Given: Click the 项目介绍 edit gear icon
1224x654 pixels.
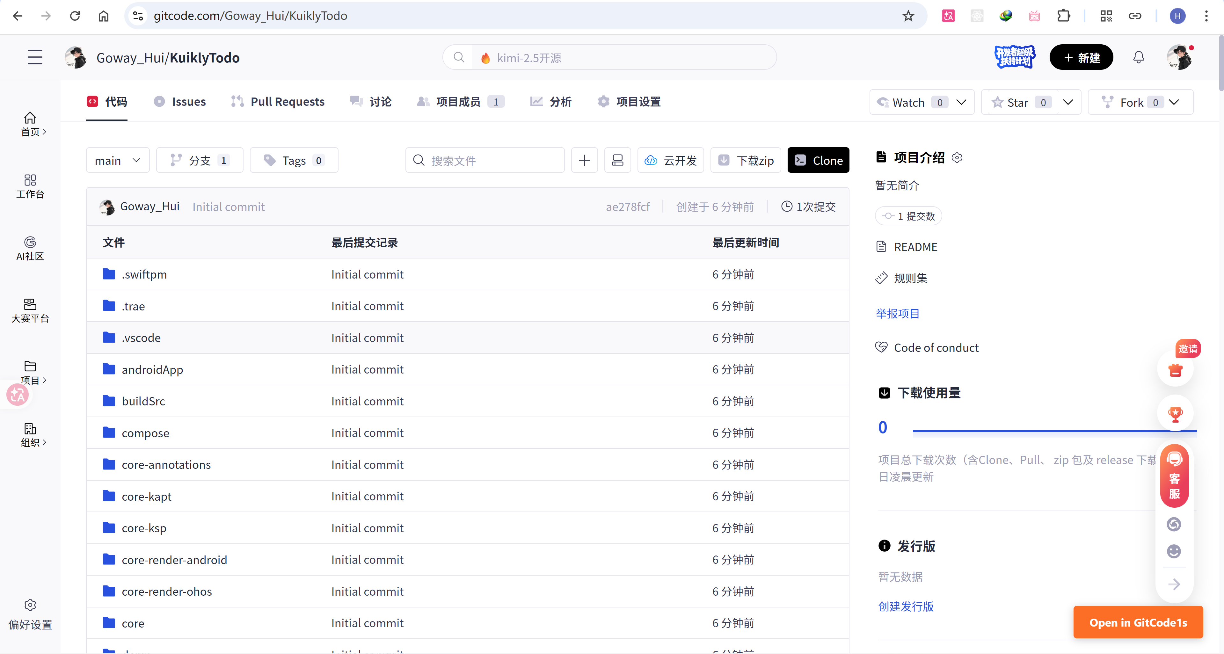Looking at the screenshot, I should click(958, 157).
